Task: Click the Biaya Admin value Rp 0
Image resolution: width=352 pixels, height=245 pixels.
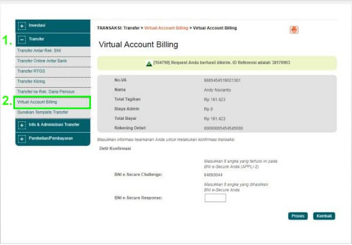Action: click(208, 109)
